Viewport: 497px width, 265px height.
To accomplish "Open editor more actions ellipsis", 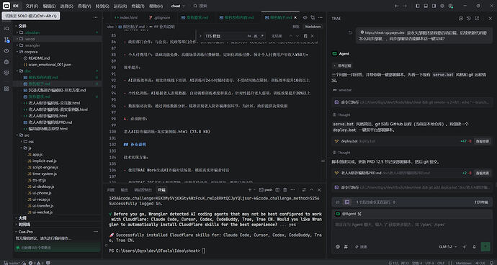I will click(321, 18).
